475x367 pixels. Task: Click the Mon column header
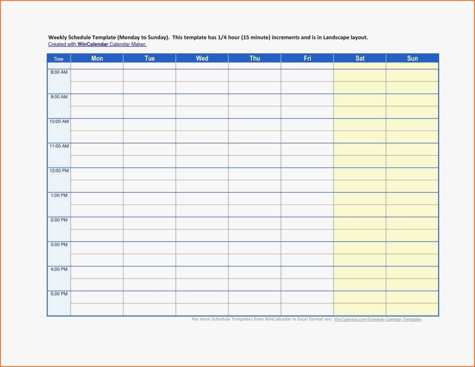click(97, 58)
